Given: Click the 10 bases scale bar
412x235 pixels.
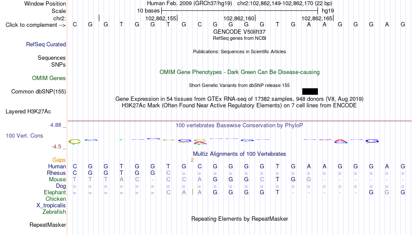Looking at the screenshot, I should 240,11.
